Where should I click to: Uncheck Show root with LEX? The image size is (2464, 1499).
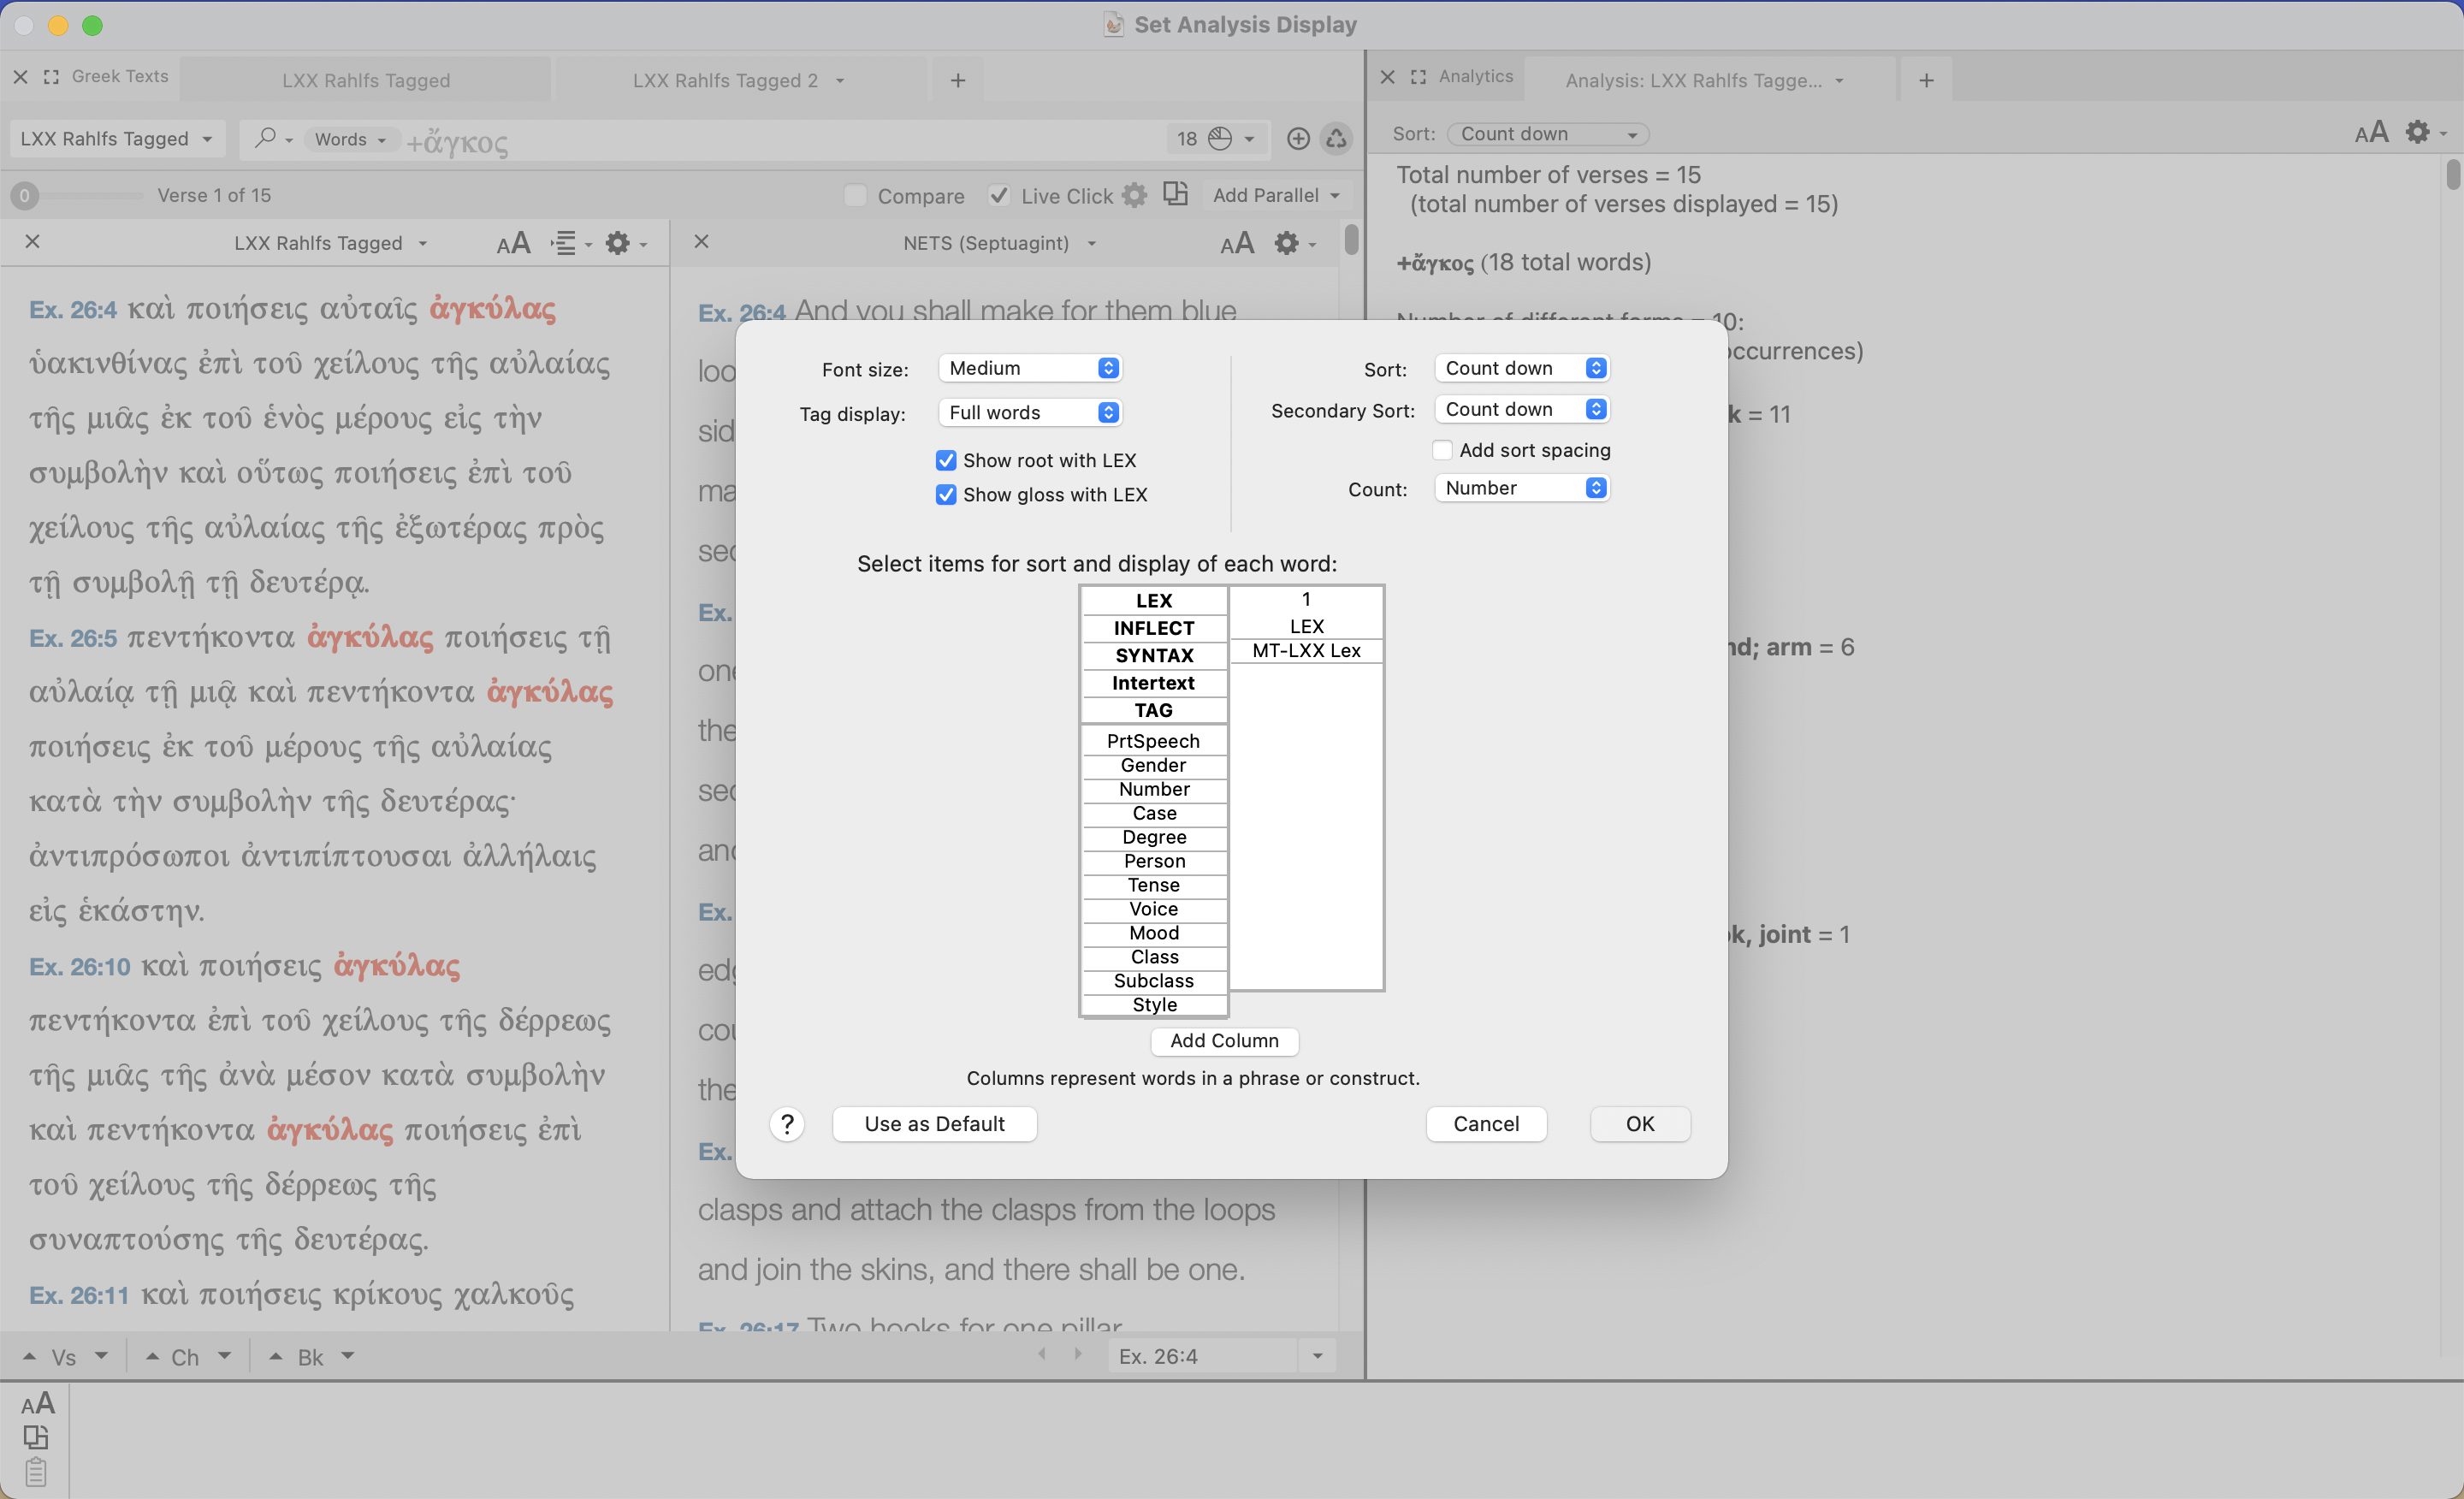[945, 460]
